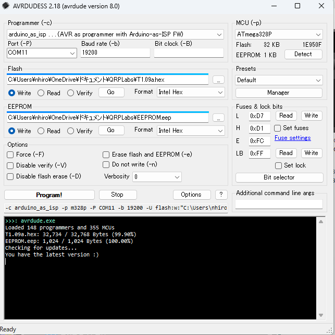Select EEPROM Read radio button
The height and width of the screenshot is (335, 335).
(41, 131)
